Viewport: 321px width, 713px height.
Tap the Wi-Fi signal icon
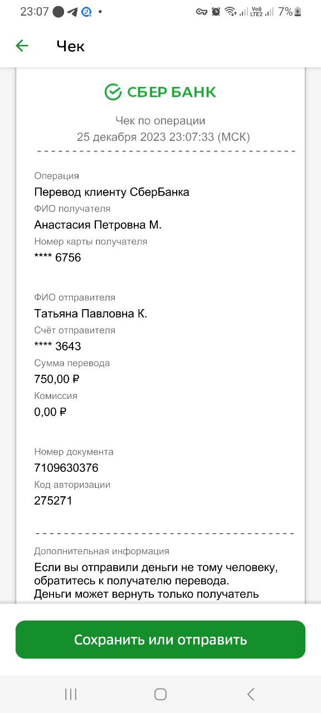231,12
